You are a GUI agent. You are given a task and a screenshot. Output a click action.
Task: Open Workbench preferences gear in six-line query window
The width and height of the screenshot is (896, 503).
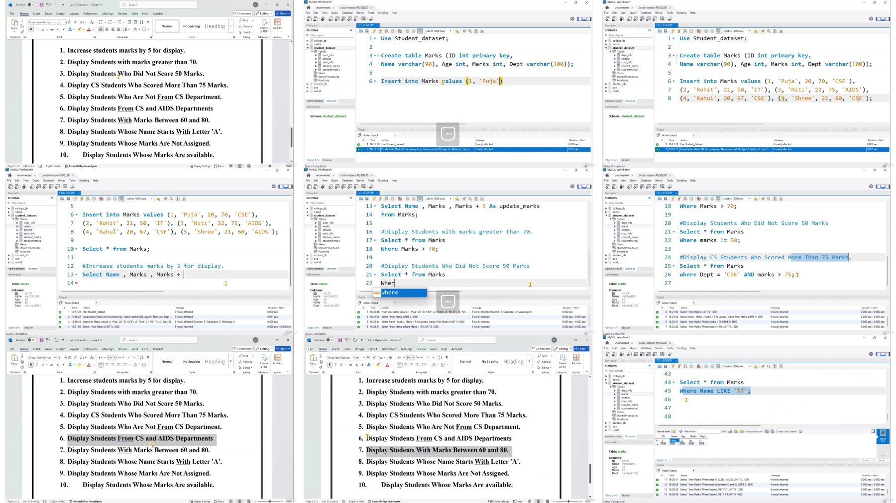(572, 19)
